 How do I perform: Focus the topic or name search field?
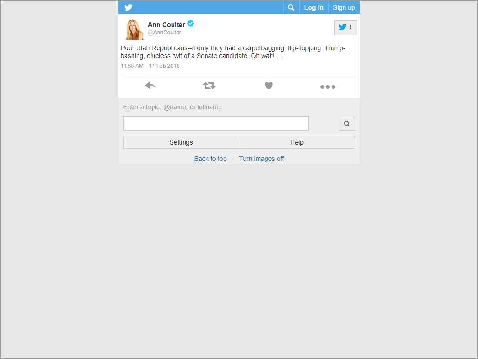216,124
